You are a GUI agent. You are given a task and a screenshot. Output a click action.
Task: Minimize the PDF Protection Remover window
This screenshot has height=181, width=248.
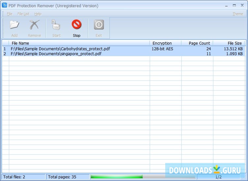tap(226, 6)
